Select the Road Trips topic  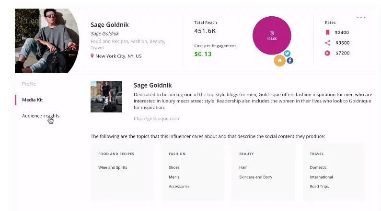coord(319,187)
